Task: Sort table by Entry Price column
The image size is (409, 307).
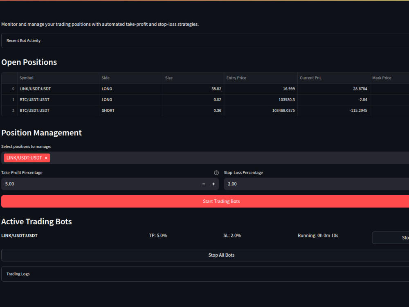Action: pos(261,78)
